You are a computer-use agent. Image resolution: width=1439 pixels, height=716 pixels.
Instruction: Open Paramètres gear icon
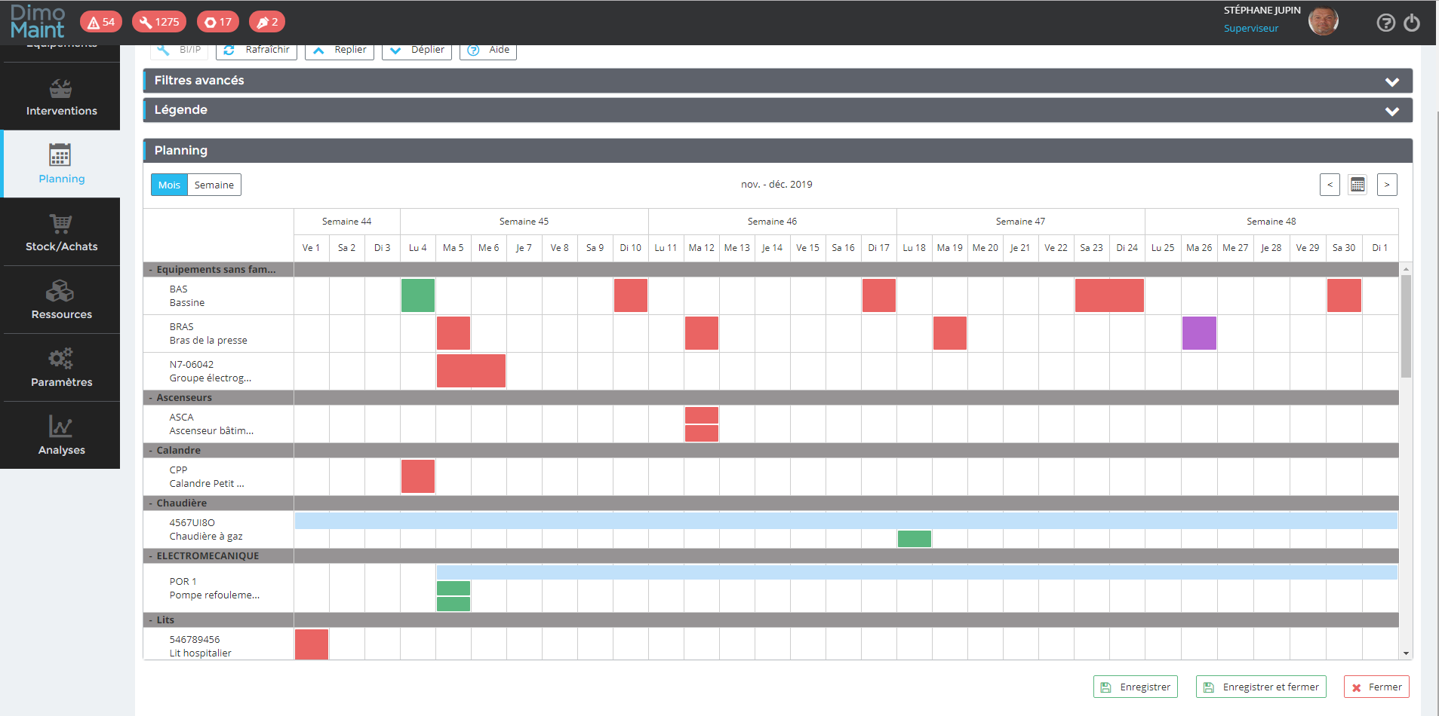pos(60,360)
